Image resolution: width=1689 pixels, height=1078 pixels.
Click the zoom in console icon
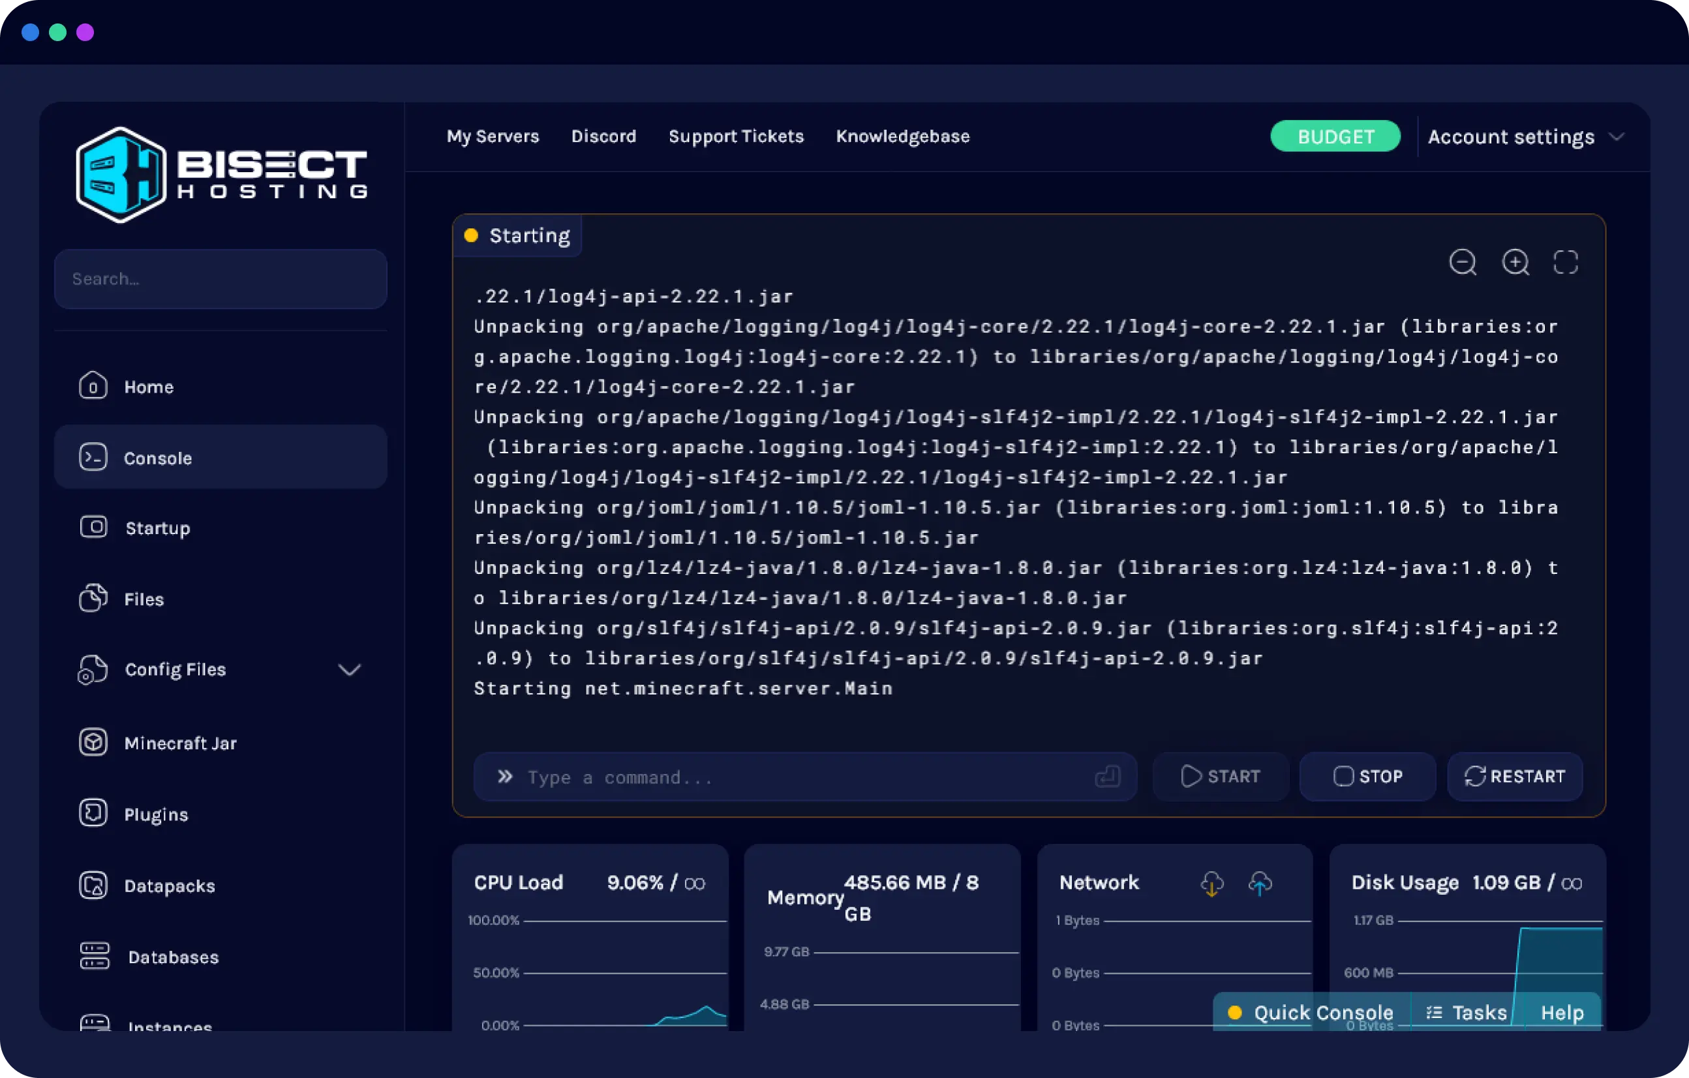pos(1515,261)
